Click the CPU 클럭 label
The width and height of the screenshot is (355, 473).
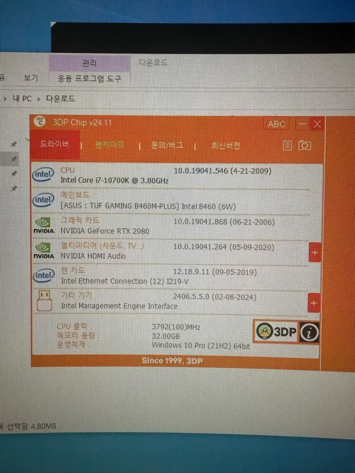(x=75, y=327)
